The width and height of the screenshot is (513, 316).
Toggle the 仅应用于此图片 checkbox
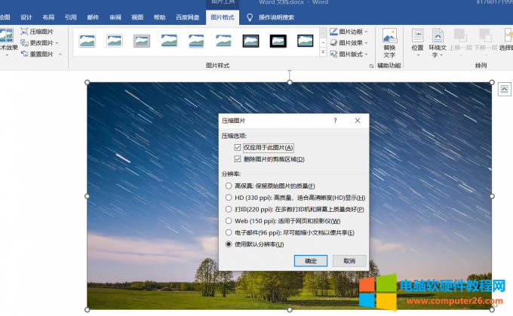click(238, 148)
